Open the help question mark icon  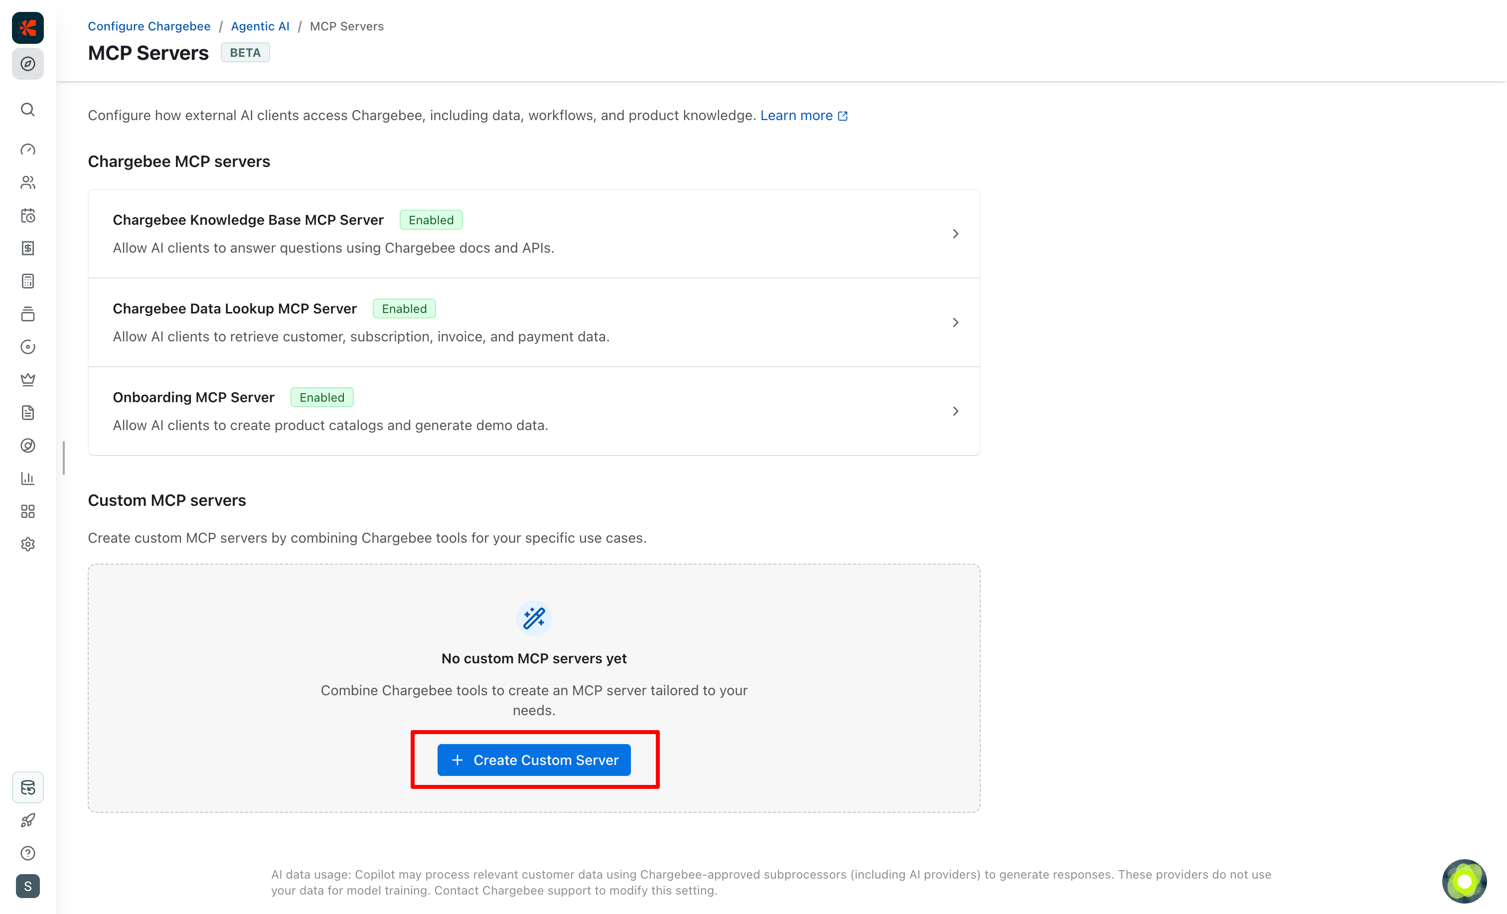point(27,853)
